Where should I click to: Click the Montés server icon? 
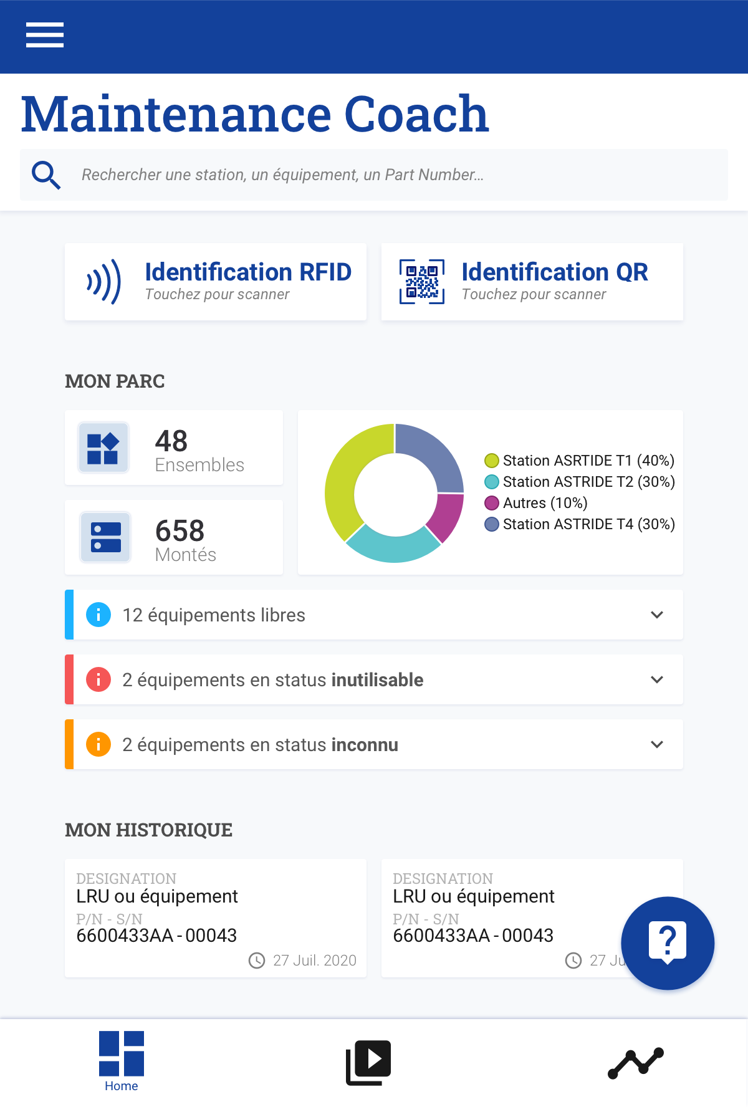click(105, 537)
